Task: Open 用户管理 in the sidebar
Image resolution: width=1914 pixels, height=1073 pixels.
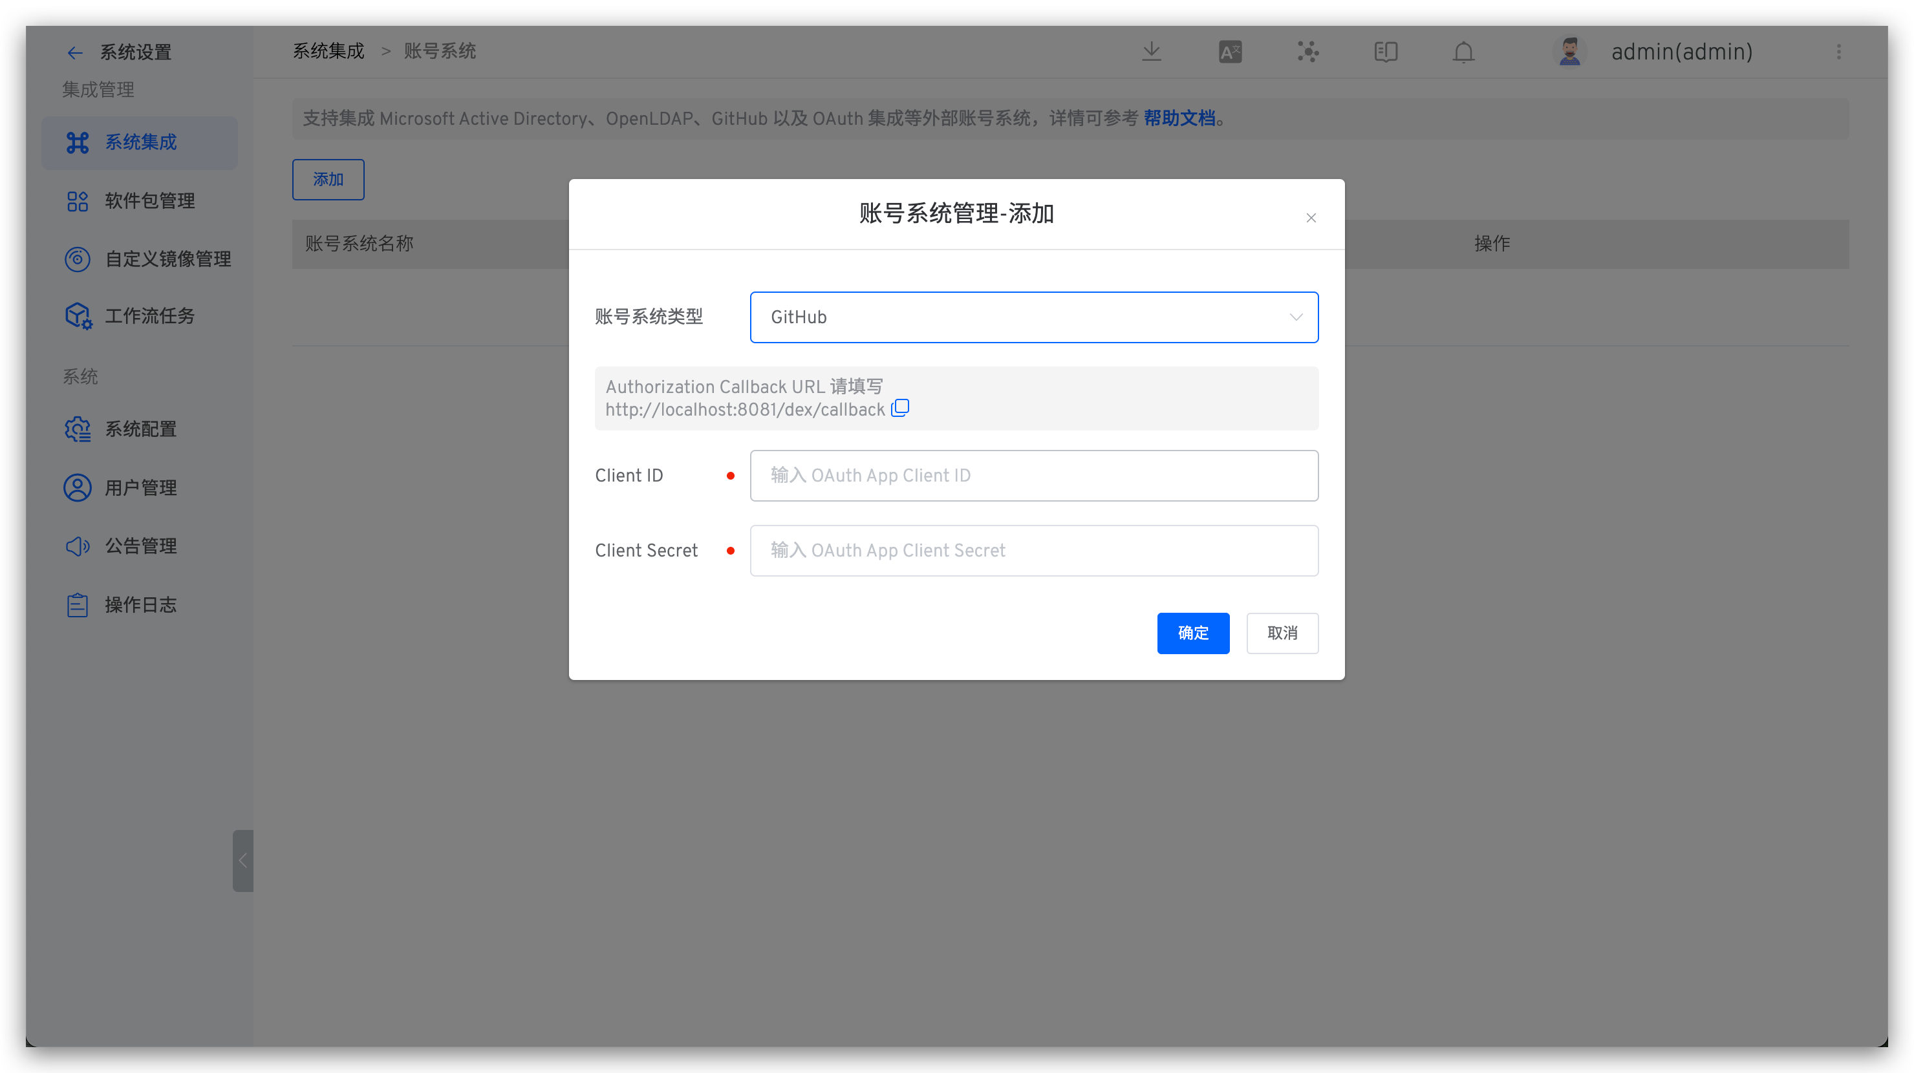Action: [x=140, y=487]
